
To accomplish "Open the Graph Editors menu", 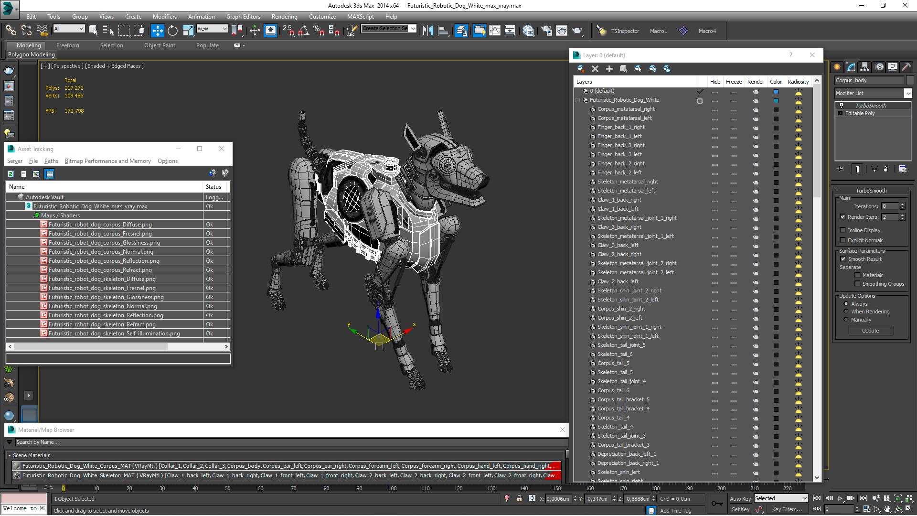I will 243,17.
